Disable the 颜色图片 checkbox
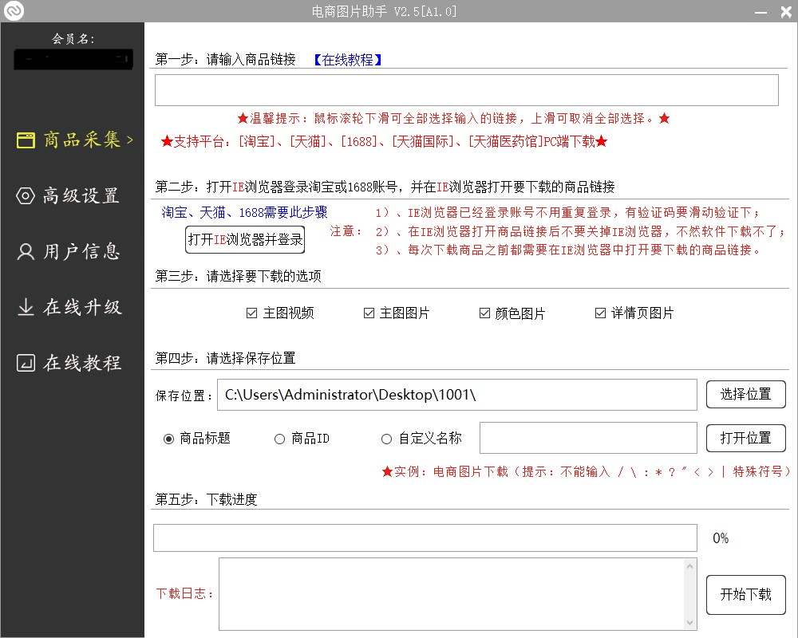This screenshot has height=638, width=798. pos(484,313)
